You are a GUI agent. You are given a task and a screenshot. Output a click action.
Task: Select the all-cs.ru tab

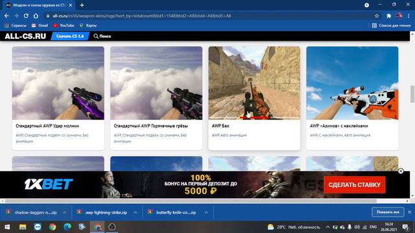pyautogui.click(x=39, y=5)
